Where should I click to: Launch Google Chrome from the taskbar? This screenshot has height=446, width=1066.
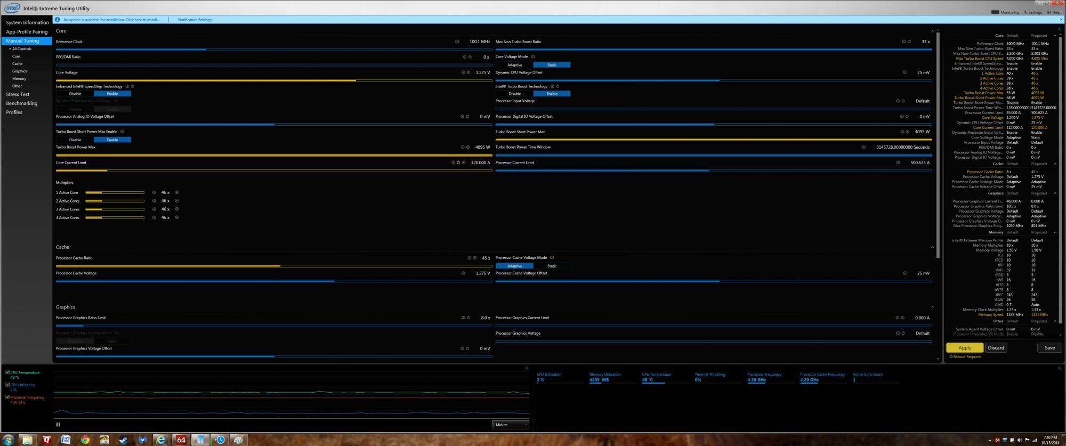(x=85, y=440)
